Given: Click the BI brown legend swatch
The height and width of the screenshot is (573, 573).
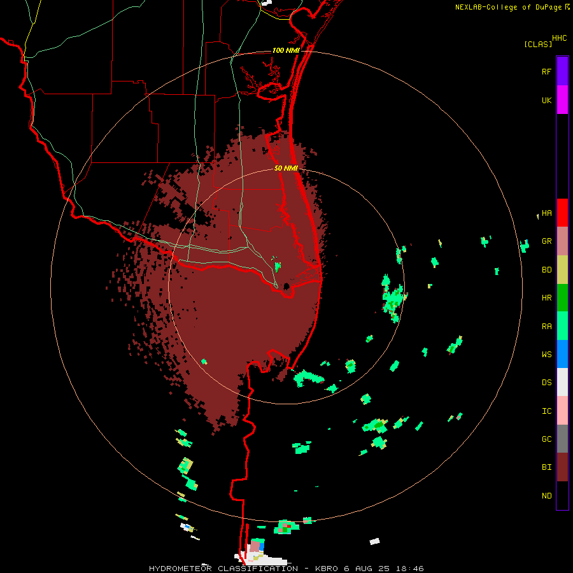Looking at the screenshot, I should click(562, 467).
